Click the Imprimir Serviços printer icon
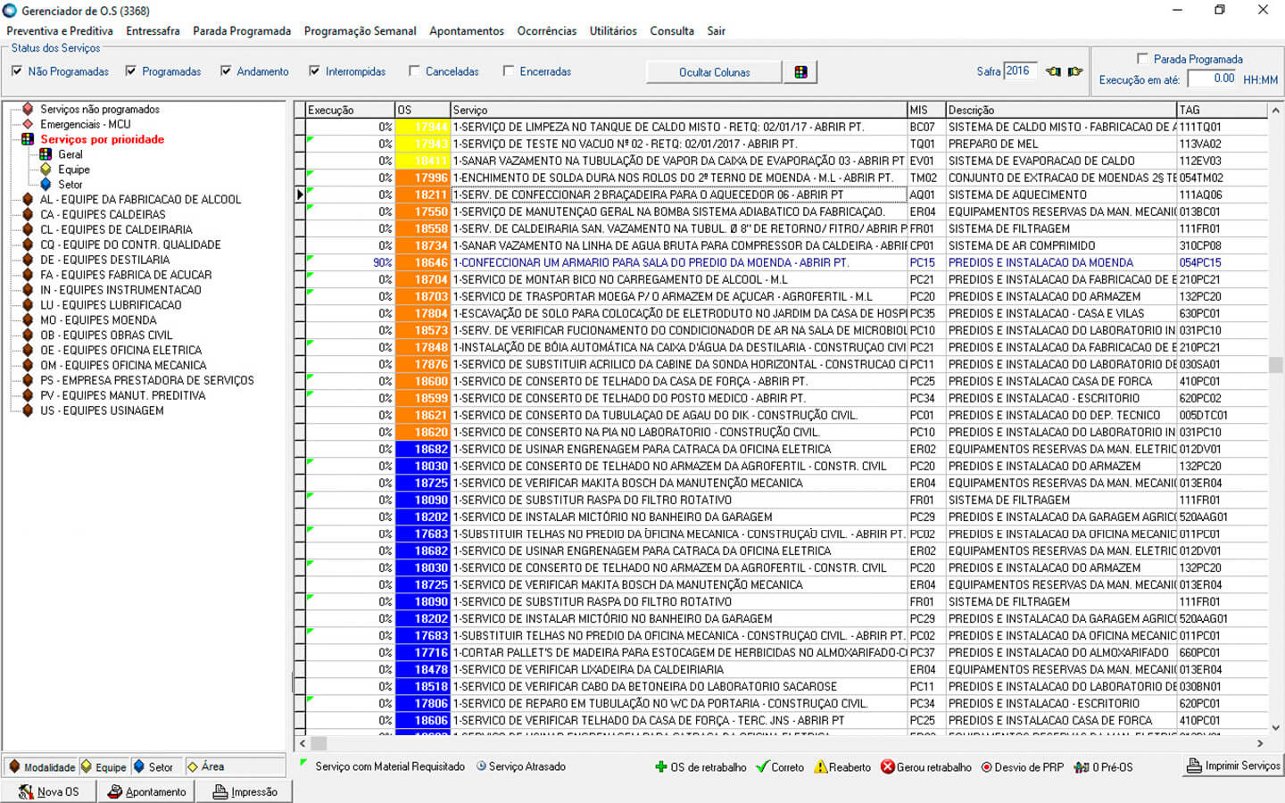This screenshot has width=1285, height=803. 1194,766
